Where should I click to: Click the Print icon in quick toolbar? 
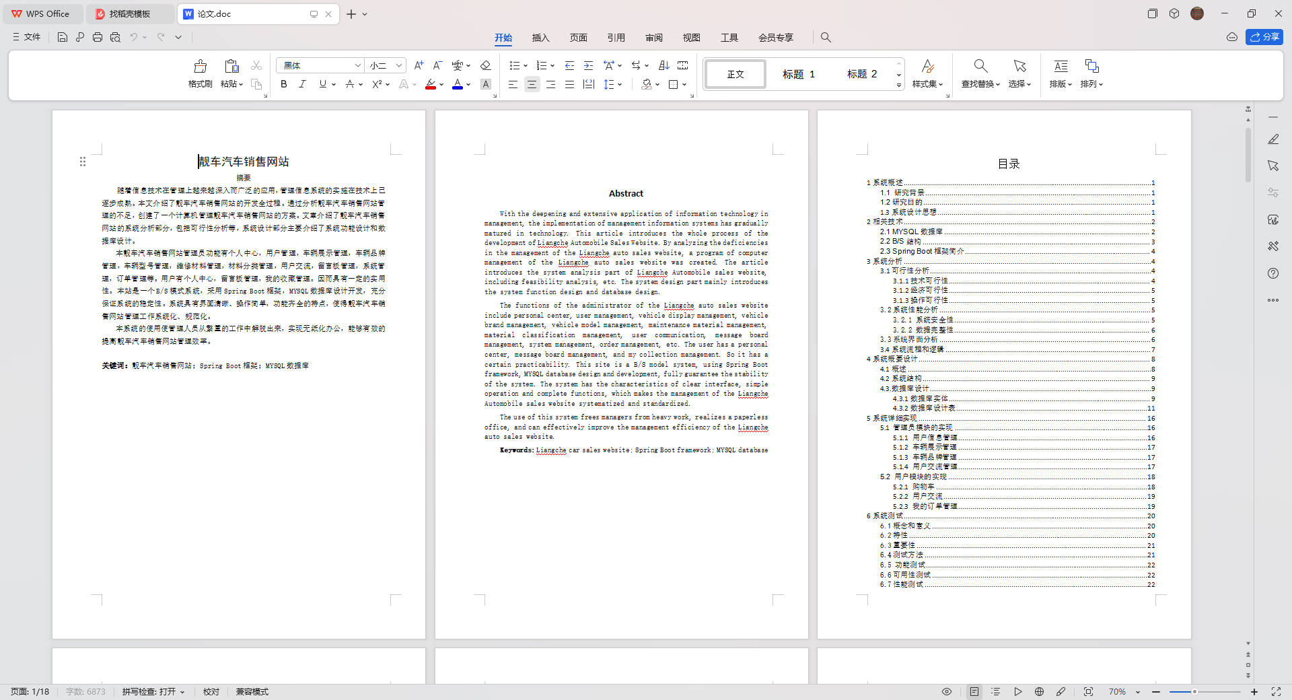[x=98, y=37]
